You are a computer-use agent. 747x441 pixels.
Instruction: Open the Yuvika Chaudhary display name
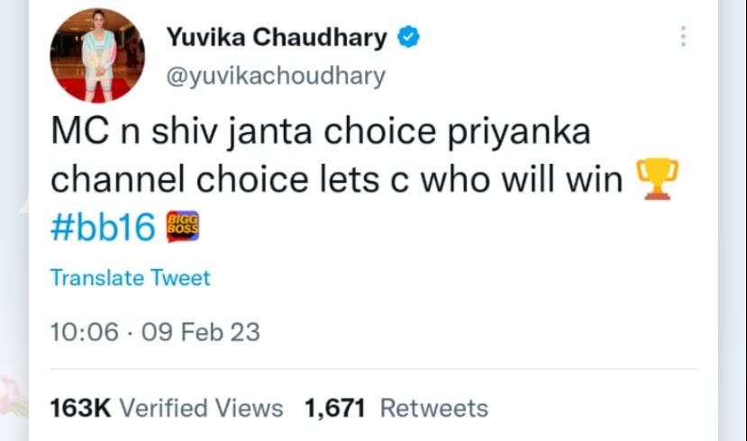coord(277,38)
